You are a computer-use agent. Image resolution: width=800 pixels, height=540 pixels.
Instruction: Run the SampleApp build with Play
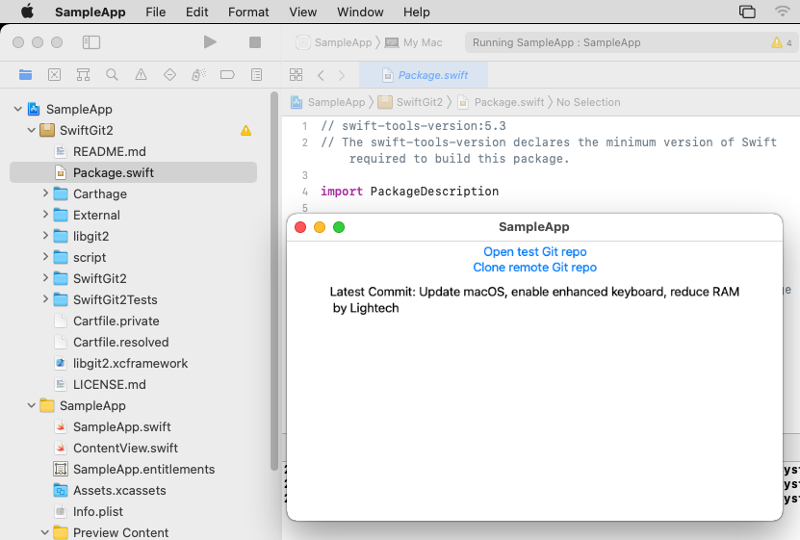coord(210,41)
